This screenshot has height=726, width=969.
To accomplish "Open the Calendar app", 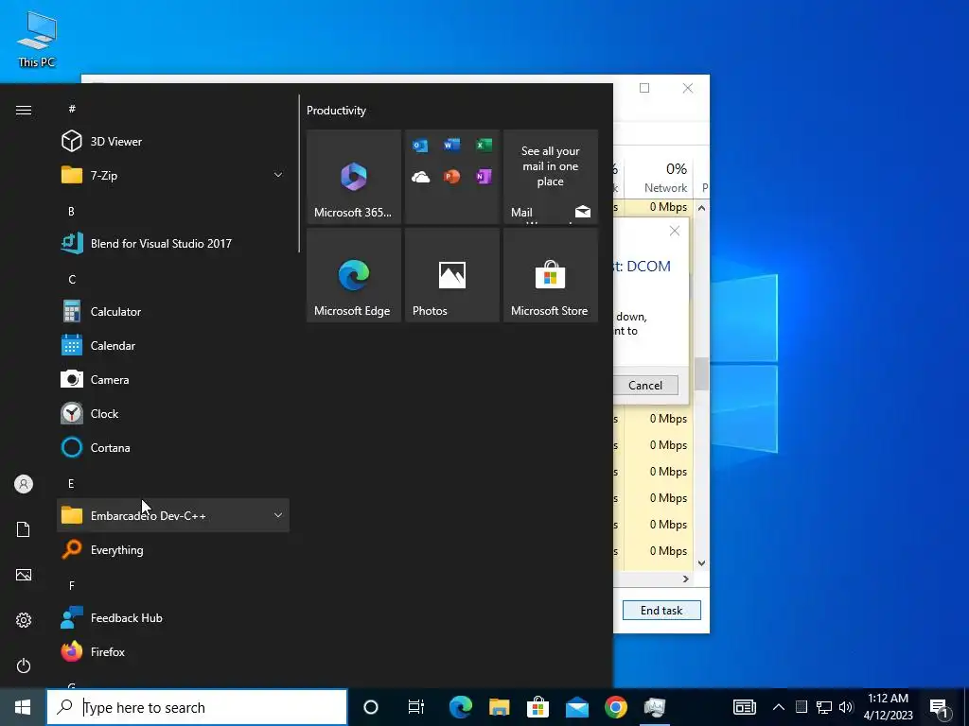I will pyautogui.click(x=173, y=346).
